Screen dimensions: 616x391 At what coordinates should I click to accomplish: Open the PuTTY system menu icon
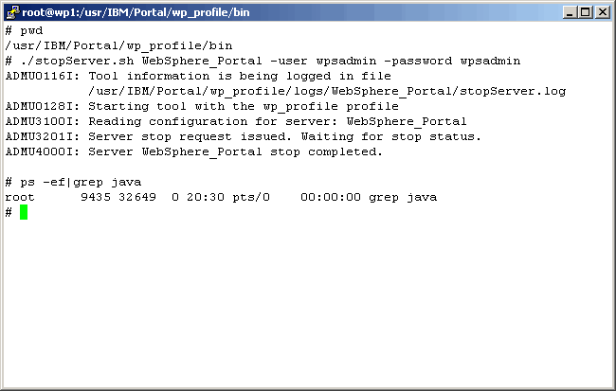[x=12, y=12]
